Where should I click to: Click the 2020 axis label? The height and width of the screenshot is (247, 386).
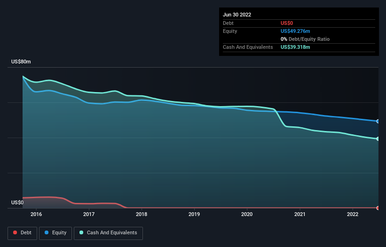247,214
